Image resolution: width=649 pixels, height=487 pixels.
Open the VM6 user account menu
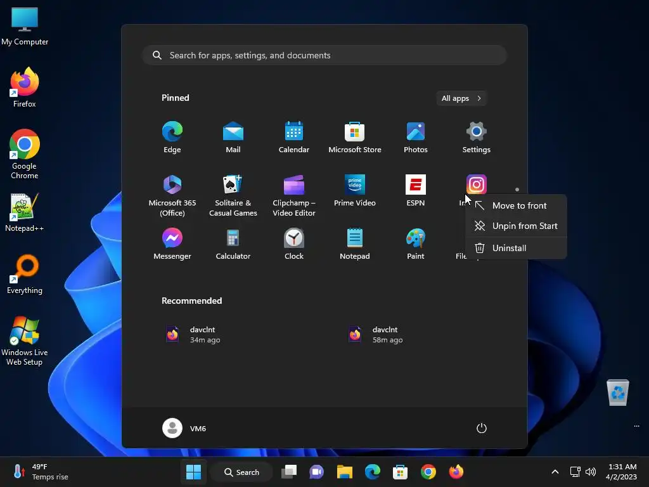[x=184, y=428]
